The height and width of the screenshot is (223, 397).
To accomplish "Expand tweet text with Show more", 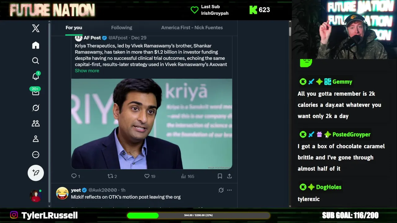I will (x=87, y=71).
